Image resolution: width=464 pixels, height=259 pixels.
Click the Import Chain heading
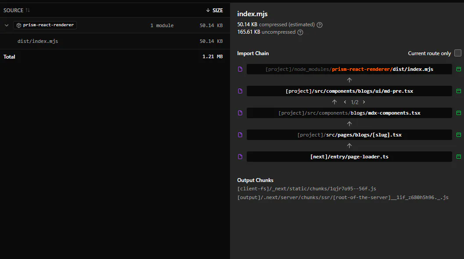pos(253,53)
